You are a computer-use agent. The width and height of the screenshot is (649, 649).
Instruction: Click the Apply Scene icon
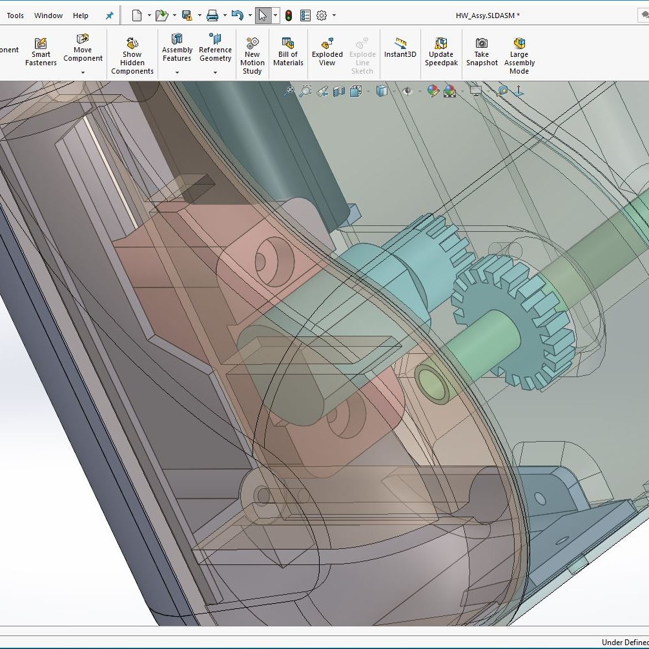pos(449,90)
